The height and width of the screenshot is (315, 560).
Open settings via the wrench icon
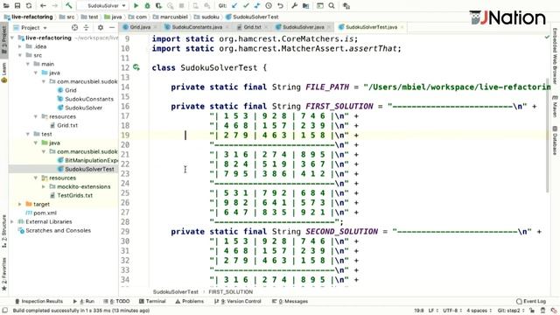tap(294, 6)
